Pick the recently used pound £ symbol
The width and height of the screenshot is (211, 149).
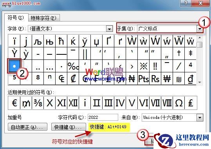191,103
